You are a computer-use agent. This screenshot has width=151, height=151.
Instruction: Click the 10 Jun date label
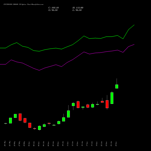click(63, 144)
